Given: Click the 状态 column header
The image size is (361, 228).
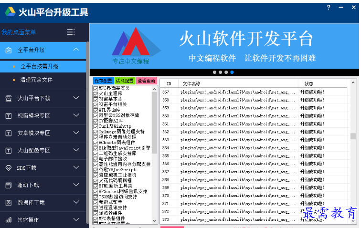Looking at the screenshot, I should [322, 84].
